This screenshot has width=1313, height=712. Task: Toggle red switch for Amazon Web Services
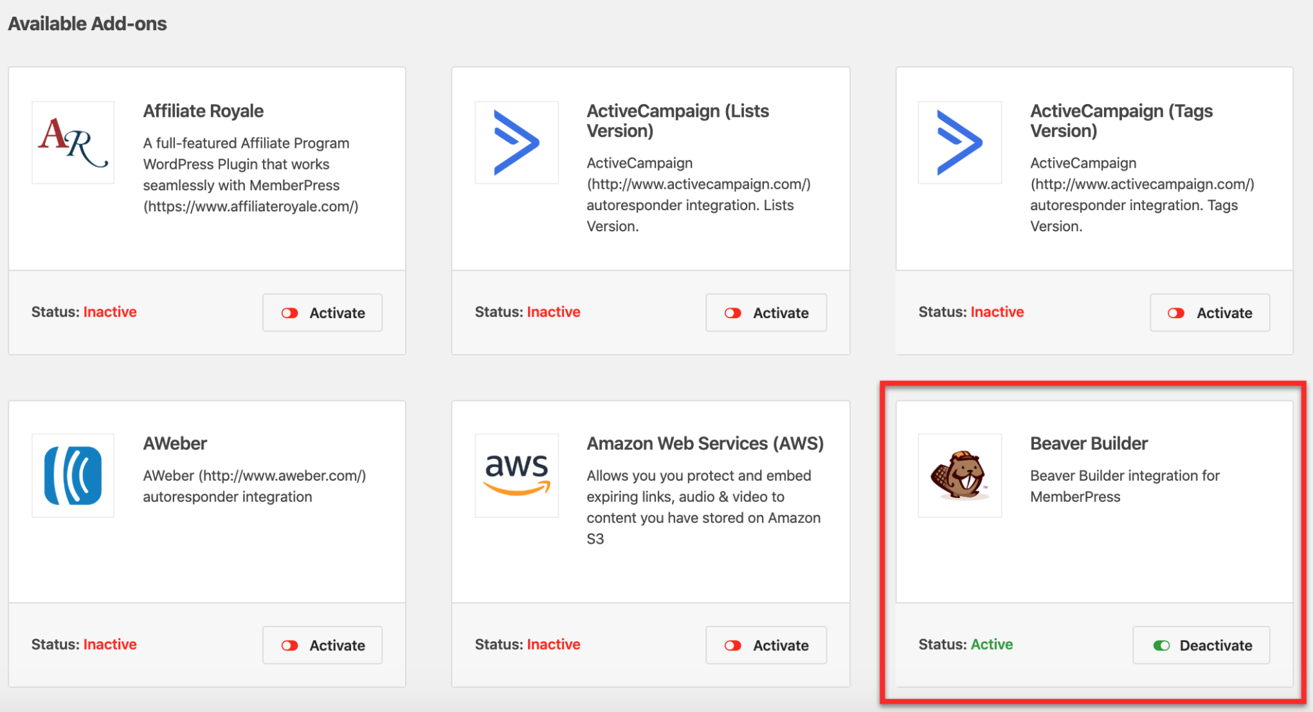coord(733,645)
